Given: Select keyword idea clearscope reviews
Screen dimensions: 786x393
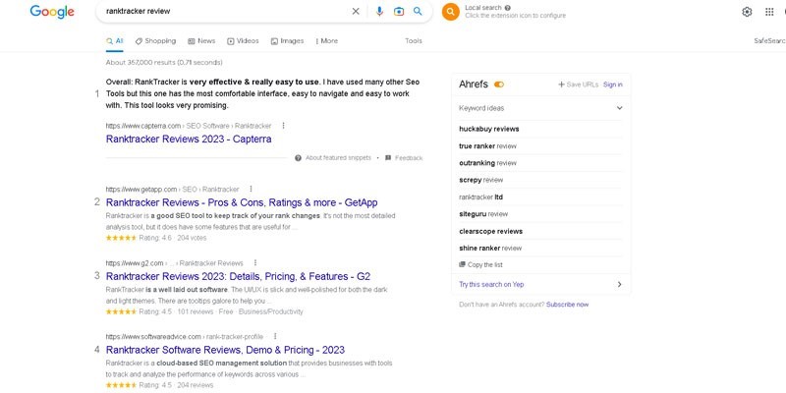Looking at the screenshot, I should 490,231.
